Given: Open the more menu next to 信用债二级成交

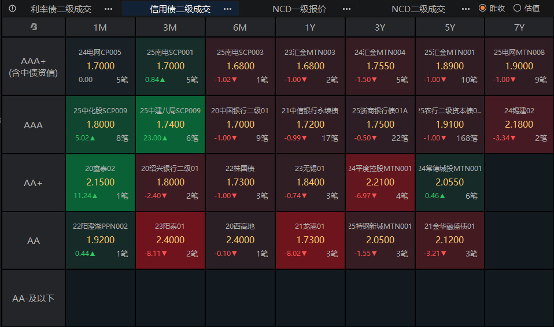Looking at the screenshot, I should (227, 9).
